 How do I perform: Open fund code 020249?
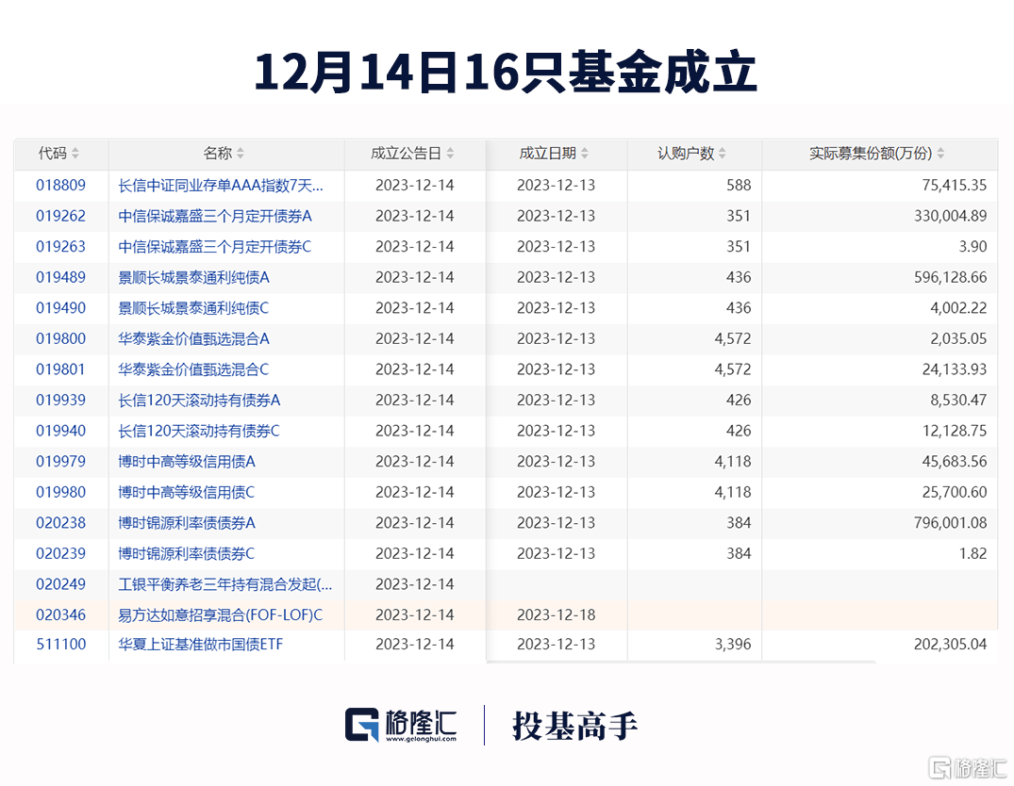pyautogui.click(x=60, y=584)
